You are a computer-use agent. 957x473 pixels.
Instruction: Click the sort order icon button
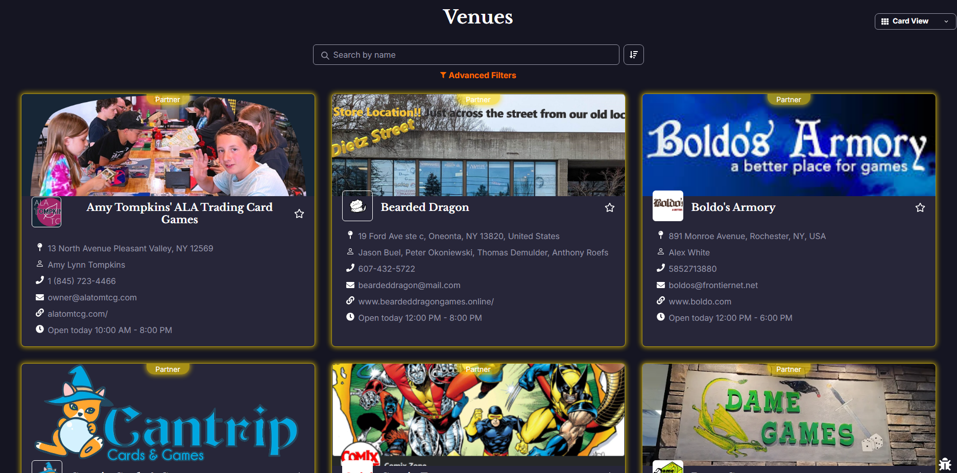point(634,55)
